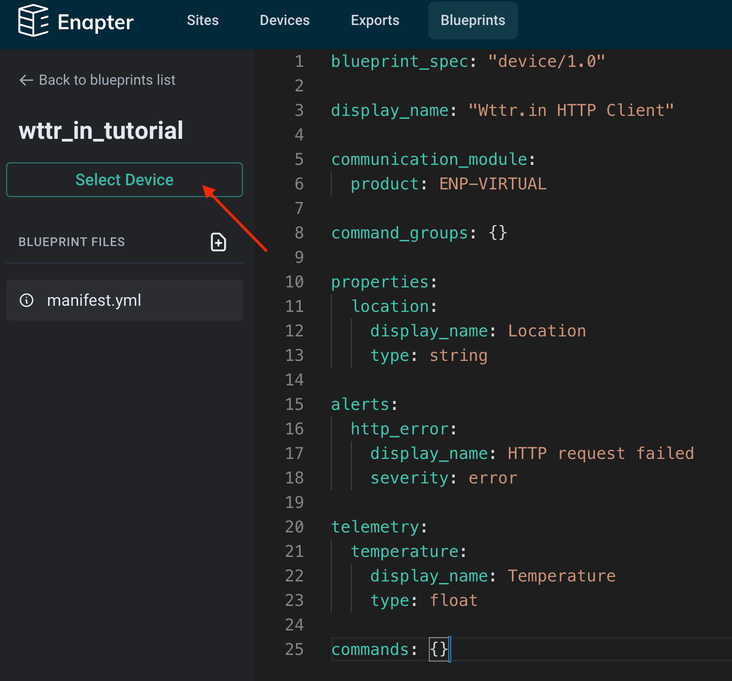Go to the Exports tab
732x681 pixels.
(x=375, y=20)
